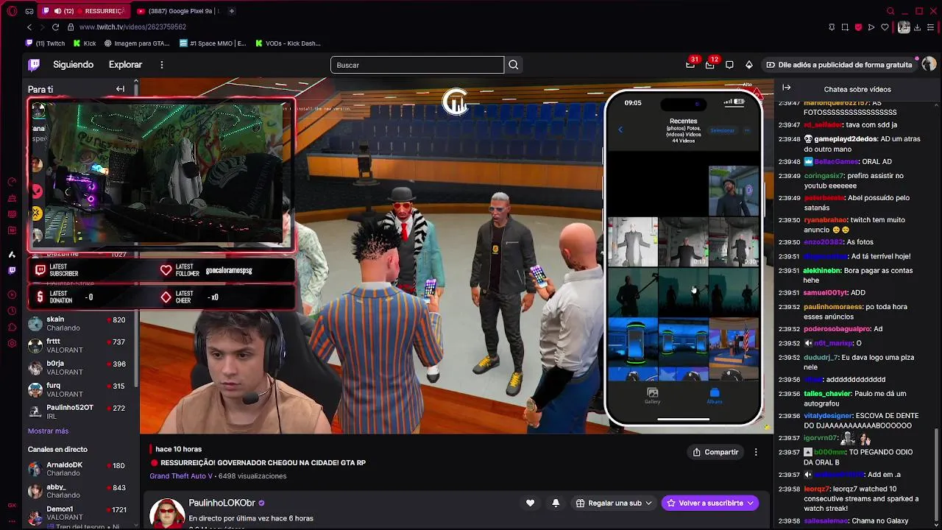Go back to previous page
The width and height of the screenshot is (942, 530).
point(29,27)
